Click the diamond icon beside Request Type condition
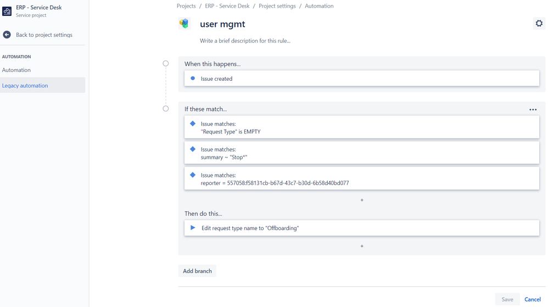The height and width of the screenshot is (307, 548). click(193, 124)
